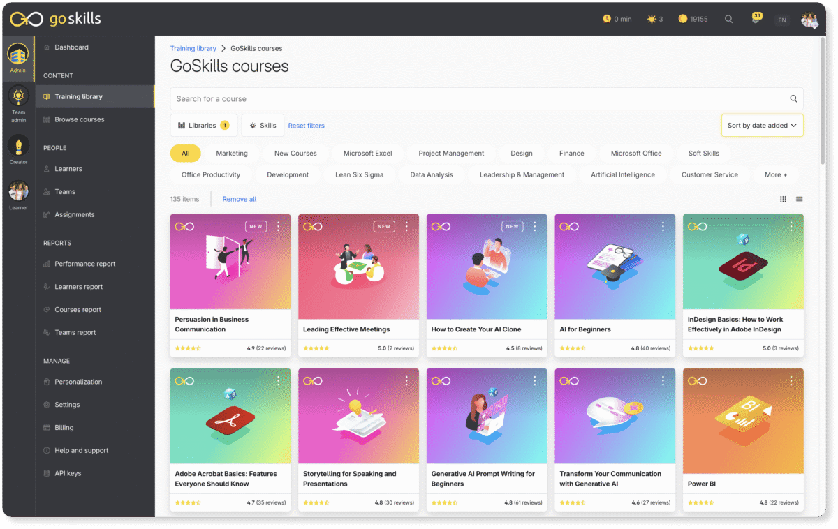Open options menu for Adobe Acrobat Basics card

(x=279, y=380)
